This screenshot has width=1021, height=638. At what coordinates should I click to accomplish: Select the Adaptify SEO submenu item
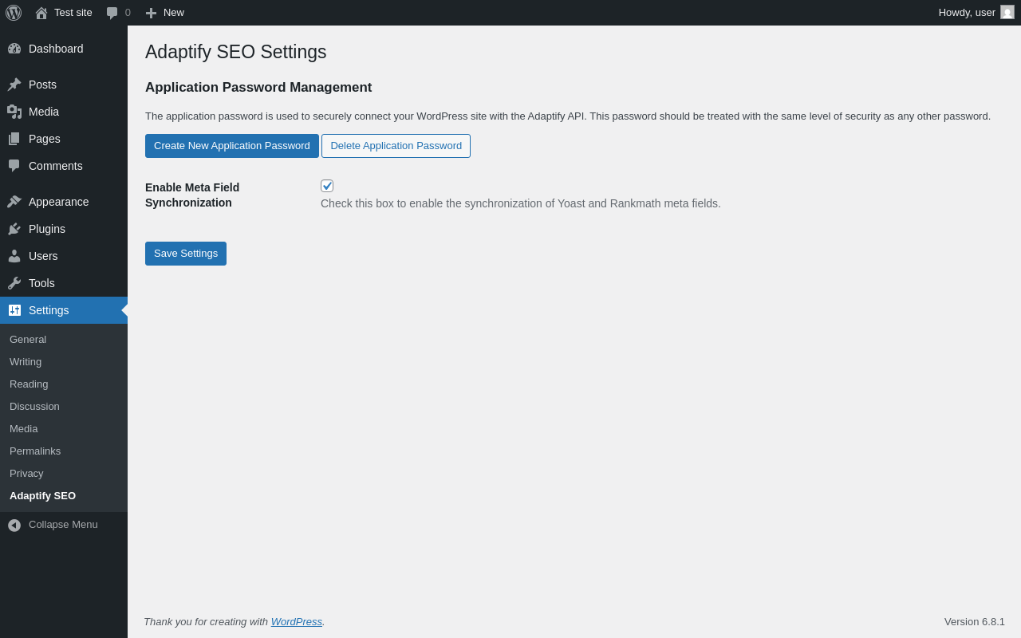pos(42,496)
